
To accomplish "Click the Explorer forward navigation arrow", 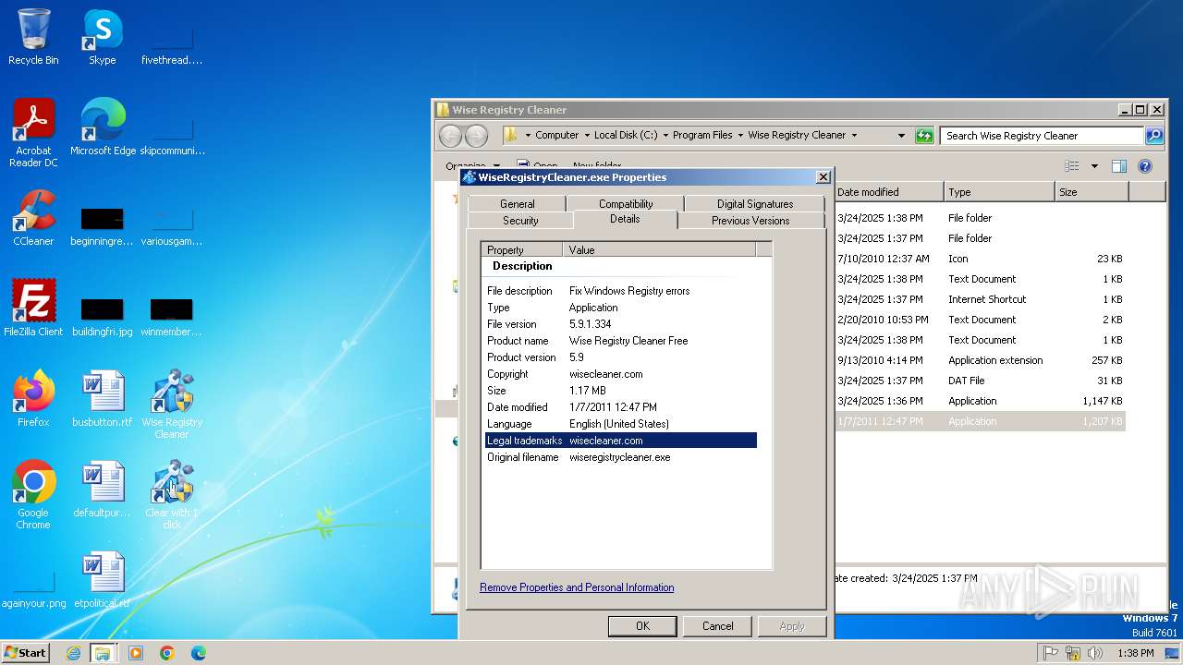I will pos(476,136).
